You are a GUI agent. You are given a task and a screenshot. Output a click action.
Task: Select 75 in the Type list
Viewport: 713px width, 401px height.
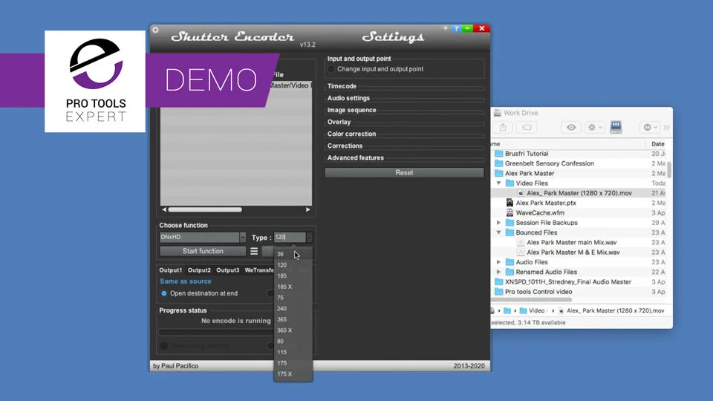tap(293, 298)
